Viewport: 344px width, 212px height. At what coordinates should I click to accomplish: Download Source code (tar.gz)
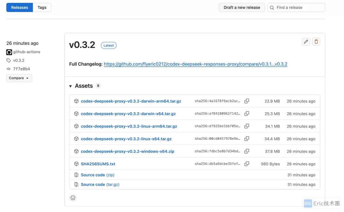(100, 184)
